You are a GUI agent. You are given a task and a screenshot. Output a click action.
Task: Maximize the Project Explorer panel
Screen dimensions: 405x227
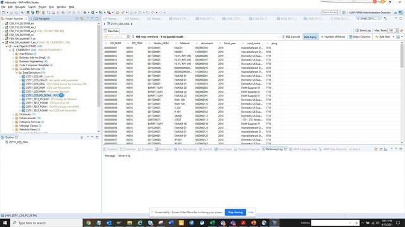point(97,18)
